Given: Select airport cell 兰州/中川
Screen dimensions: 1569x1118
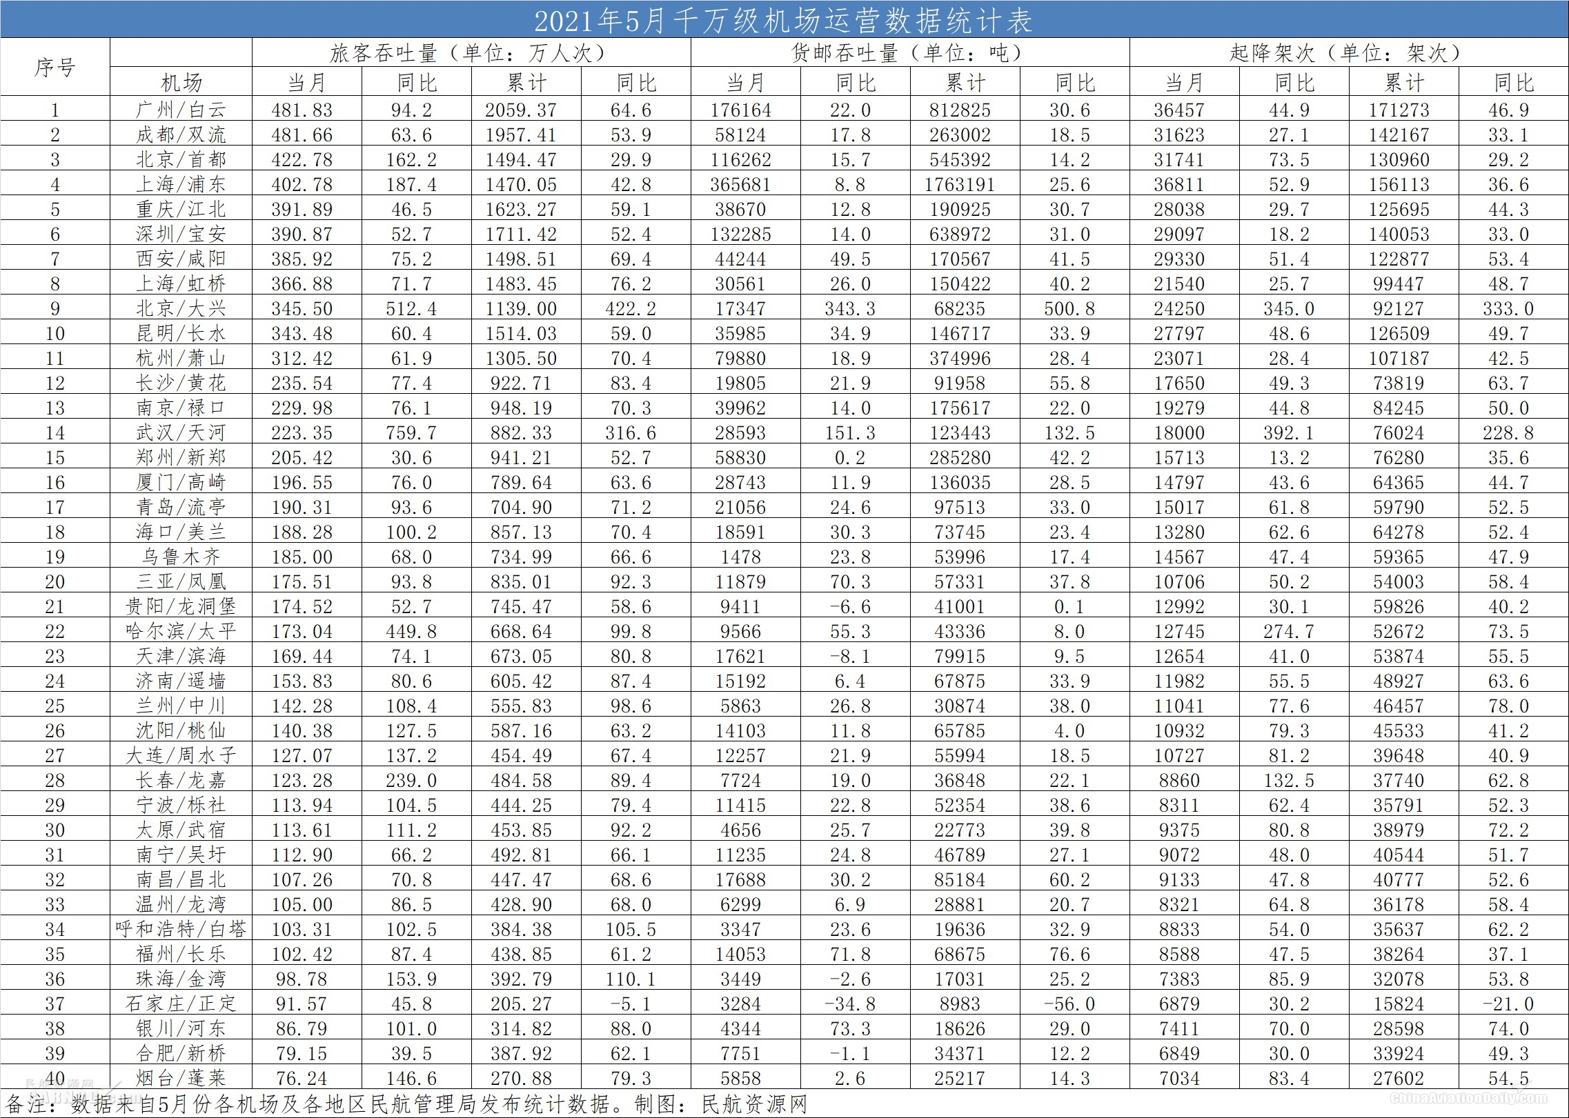Looking at the screenshot, I should point(181,706).
